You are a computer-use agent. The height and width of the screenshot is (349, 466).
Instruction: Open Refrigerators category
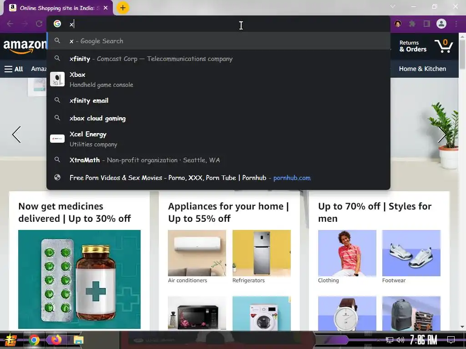(262, 253)
